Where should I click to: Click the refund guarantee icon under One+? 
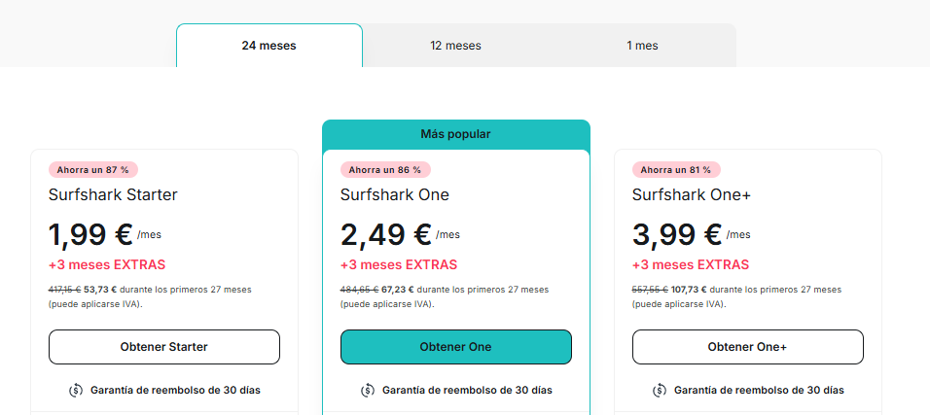660,390
